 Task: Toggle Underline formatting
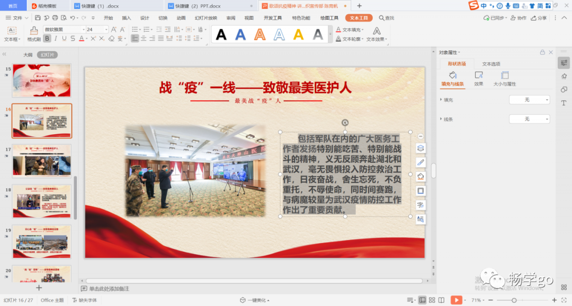coord(64,39)
